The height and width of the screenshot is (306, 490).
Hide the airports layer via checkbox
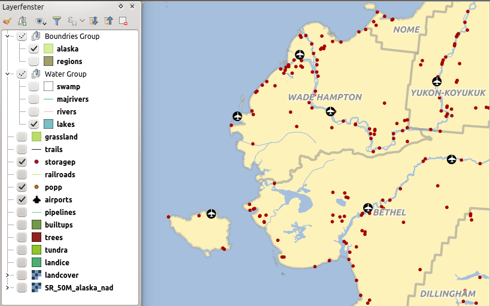pos(22,200)
